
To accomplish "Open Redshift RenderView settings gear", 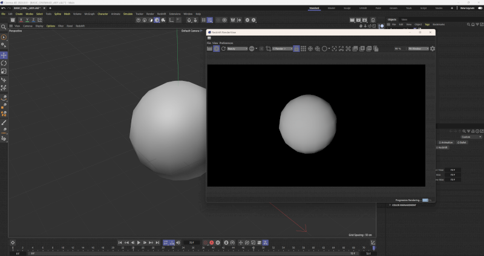I will [x=433, y=48].
